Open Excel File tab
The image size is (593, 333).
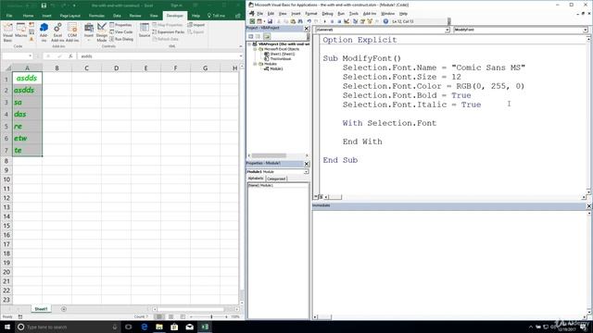point(9,16)
